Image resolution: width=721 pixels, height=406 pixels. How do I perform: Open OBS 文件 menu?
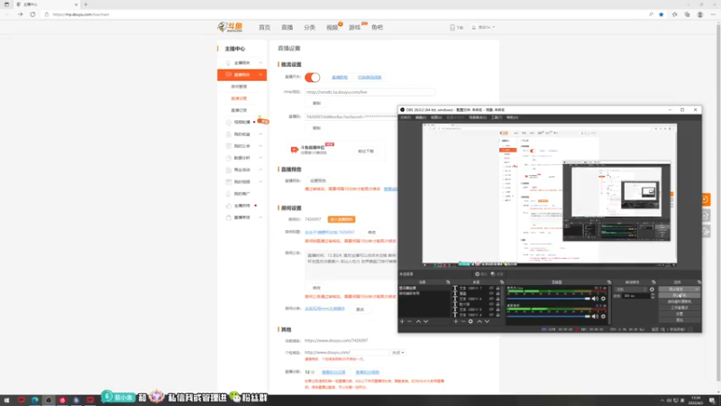406,117
